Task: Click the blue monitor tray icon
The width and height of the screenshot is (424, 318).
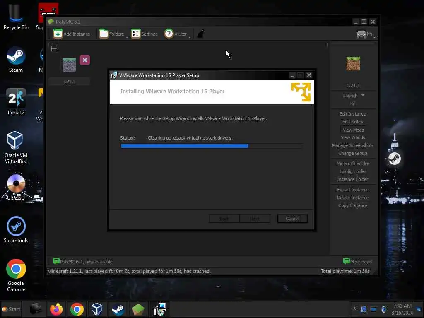Action: click(x=373, y=309)
